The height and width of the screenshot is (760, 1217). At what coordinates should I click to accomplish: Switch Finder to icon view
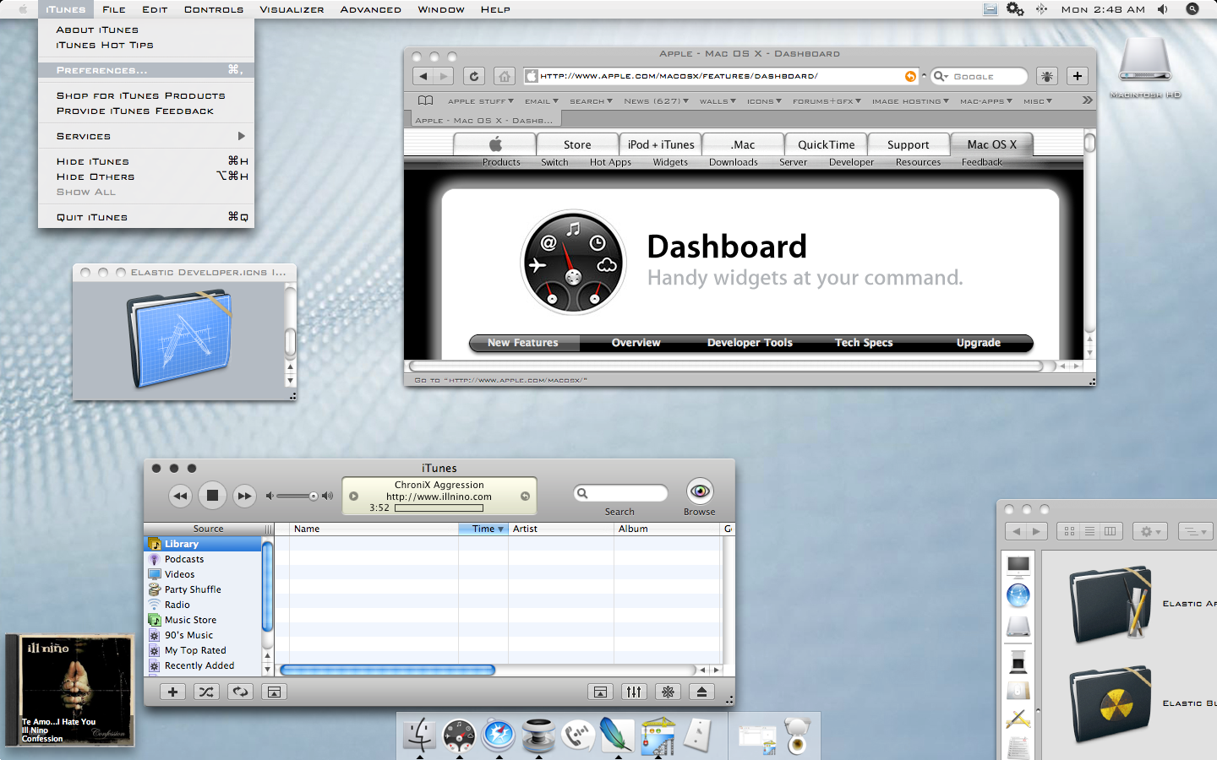tap(1069, 531)
